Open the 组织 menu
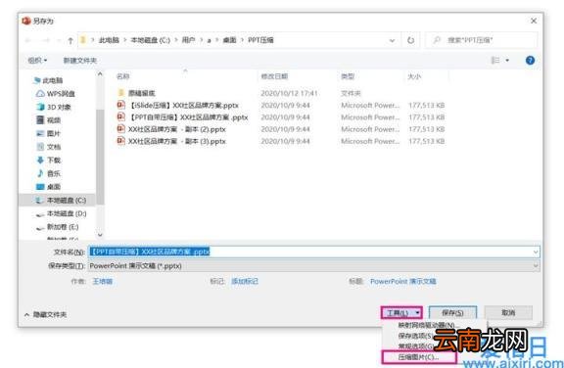The image size is (564, 368). pyautogui.click(x=37, y=61)
